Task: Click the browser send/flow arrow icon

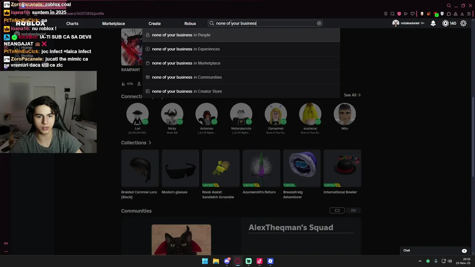Action: pyautogui.click(x=406, y=14)
